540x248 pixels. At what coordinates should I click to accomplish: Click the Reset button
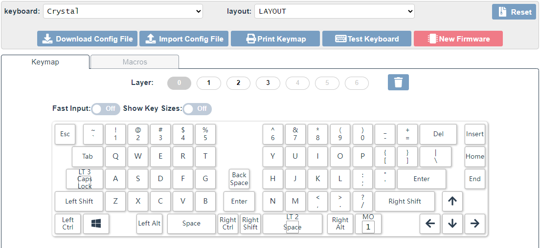click(x=514, y=12)
